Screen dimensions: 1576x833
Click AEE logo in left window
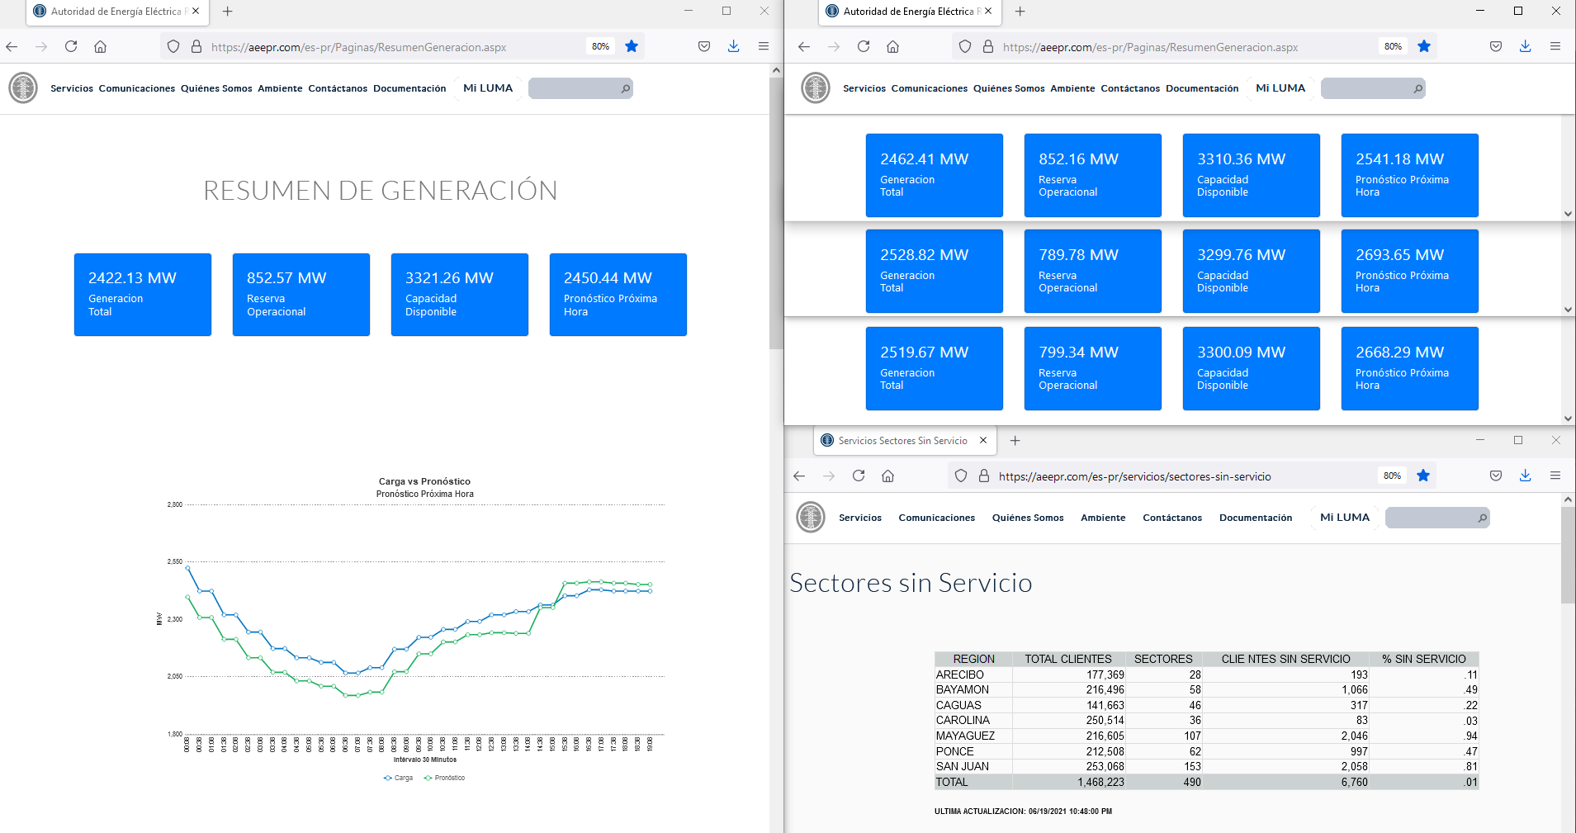[x=23, y=88]
